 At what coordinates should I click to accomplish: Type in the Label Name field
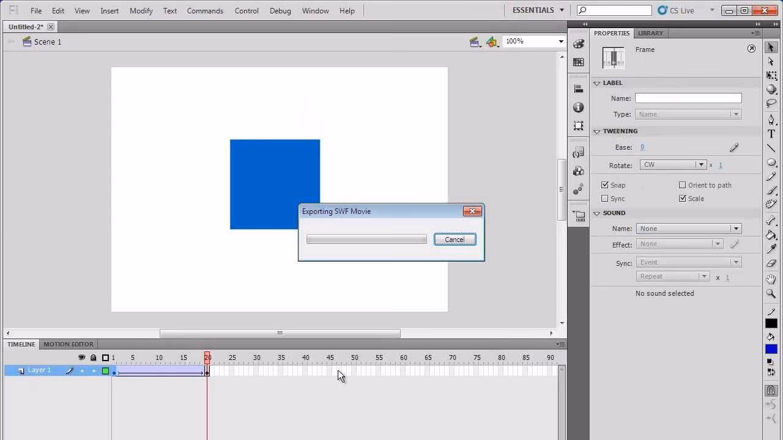pos(688,98)
